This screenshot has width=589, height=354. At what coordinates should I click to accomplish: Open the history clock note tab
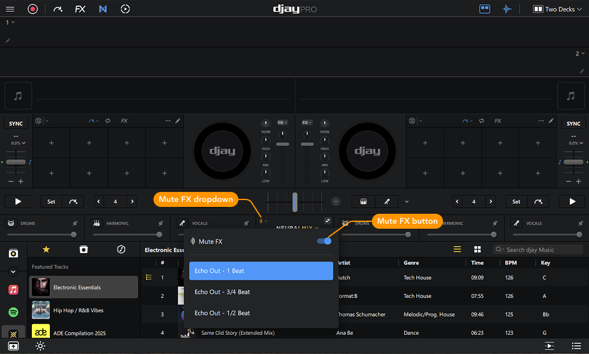coord(121,249)
